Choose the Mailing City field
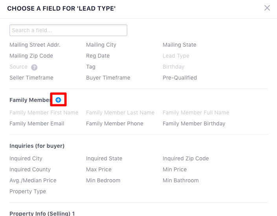Viewport: 277px width, 216px height. pyautogui.click(x=101, y=45)
